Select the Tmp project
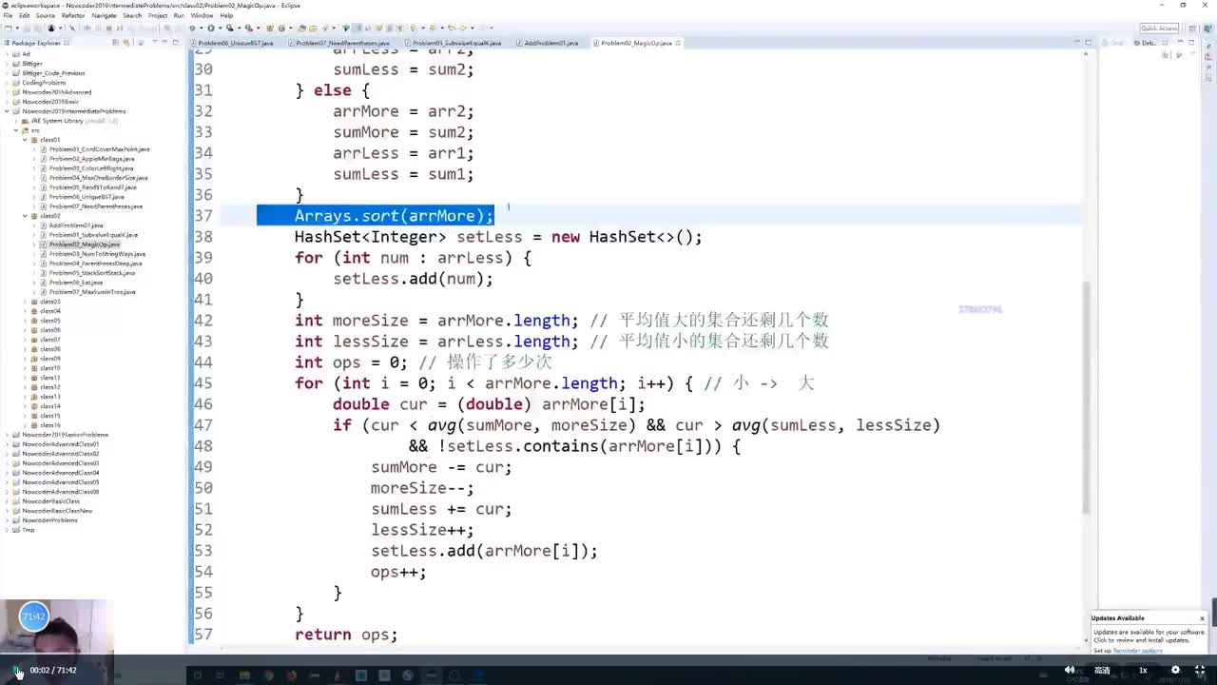1217x685 pixels. click(28, 530)
